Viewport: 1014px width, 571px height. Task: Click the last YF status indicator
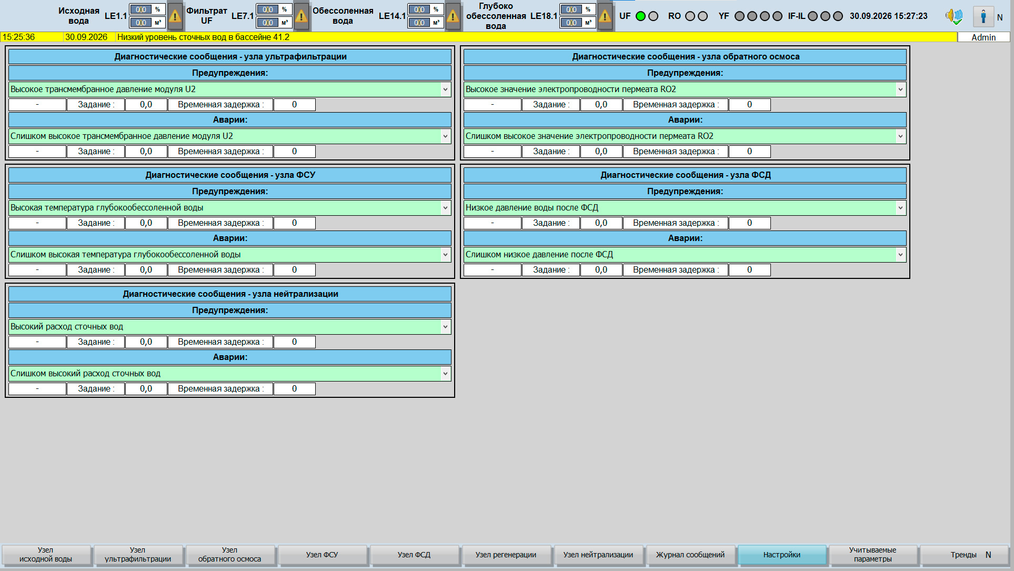tap(777, 16)
